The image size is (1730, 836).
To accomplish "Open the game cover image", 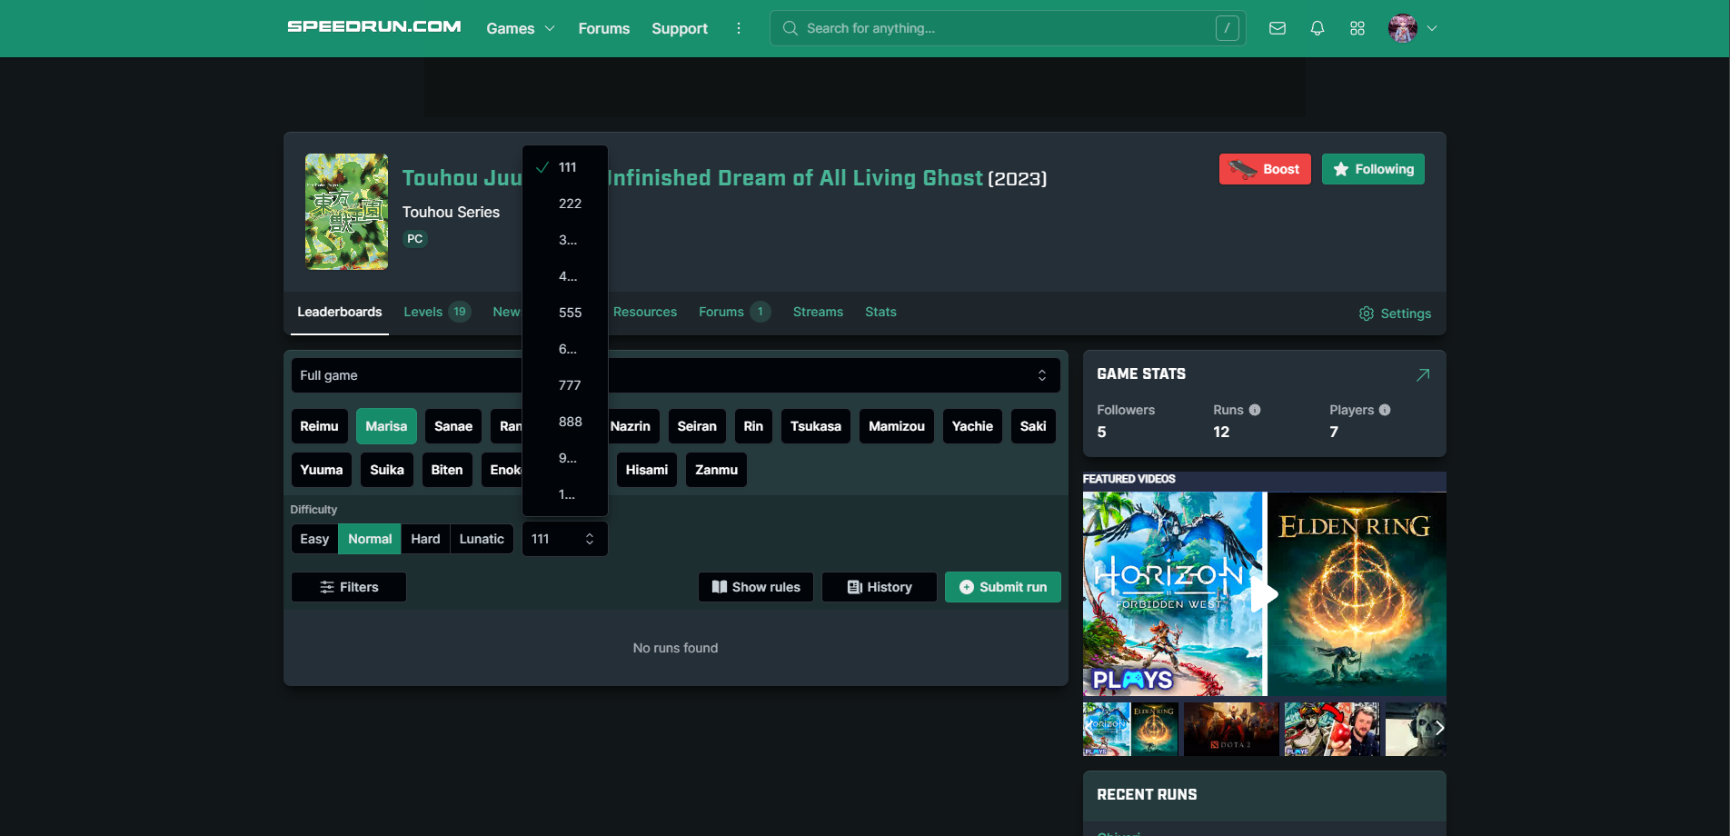I will coord(346,212).
